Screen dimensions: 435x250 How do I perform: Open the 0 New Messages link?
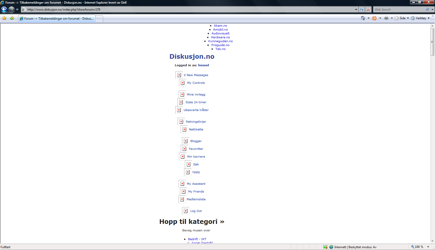pos(196,75)
